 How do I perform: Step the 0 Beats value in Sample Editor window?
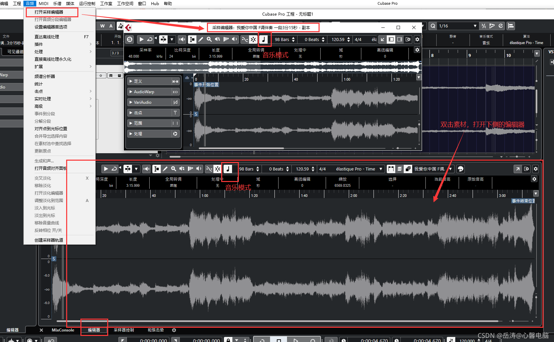pyautogui.click(x=323, y=39)
